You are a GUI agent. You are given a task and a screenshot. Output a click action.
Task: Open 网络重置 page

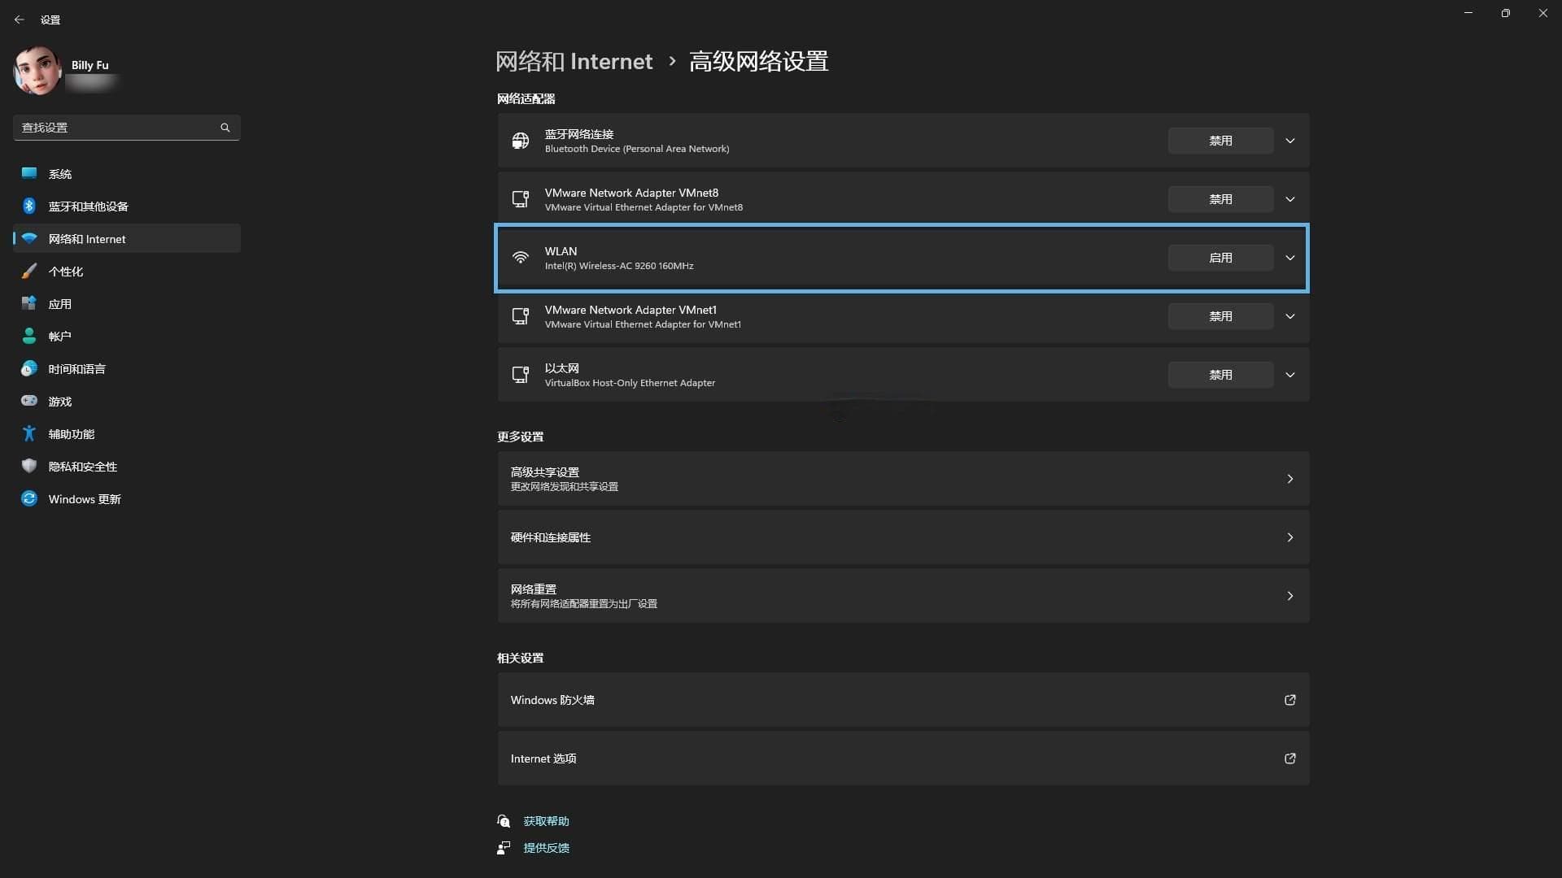tap(903, 596)
